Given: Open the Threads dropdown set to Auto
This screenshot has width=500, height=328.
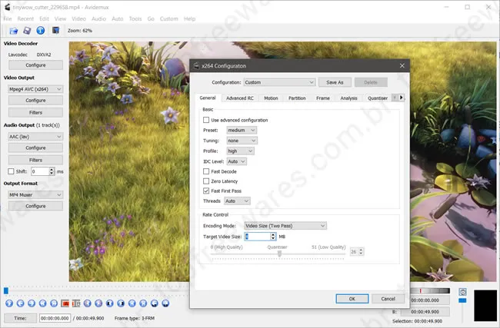Looking at the screenshot, I should (237, 201).
